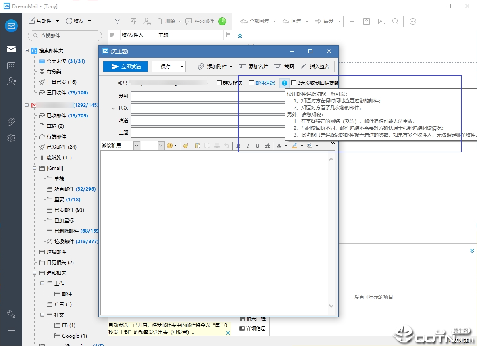Open 详细信息 at bottom panel

[x=252, y=329]
